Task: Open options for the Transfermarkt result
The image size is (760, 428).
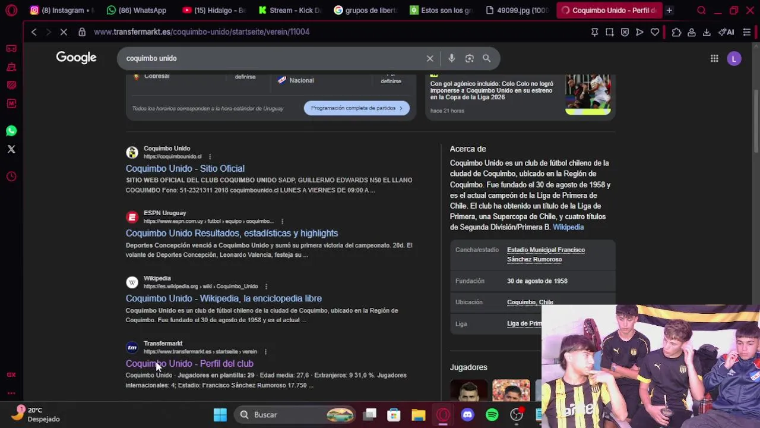Action: (265, 352)
